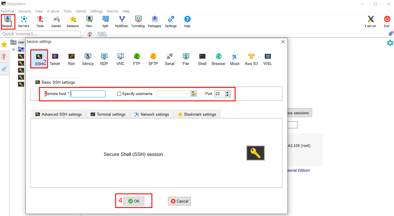Click the Remote host input field

coord(88,94)
